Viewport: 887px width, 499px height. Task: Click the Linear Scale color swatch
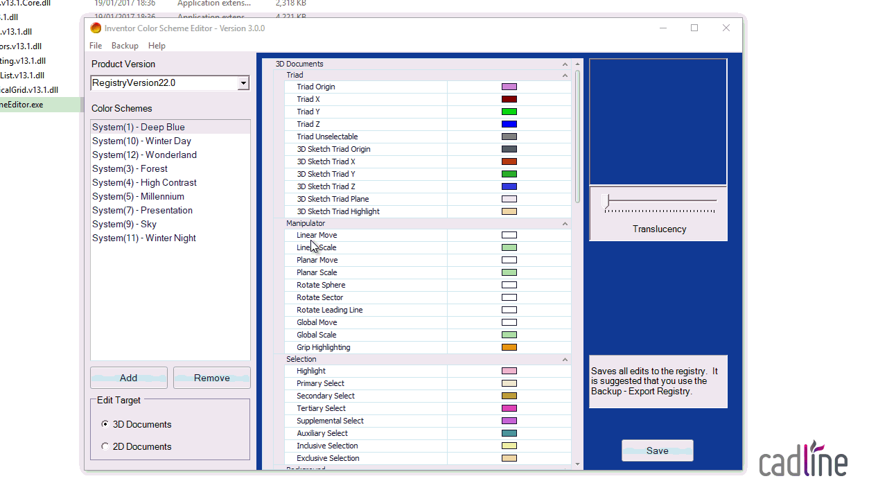[x=509, y=247]
